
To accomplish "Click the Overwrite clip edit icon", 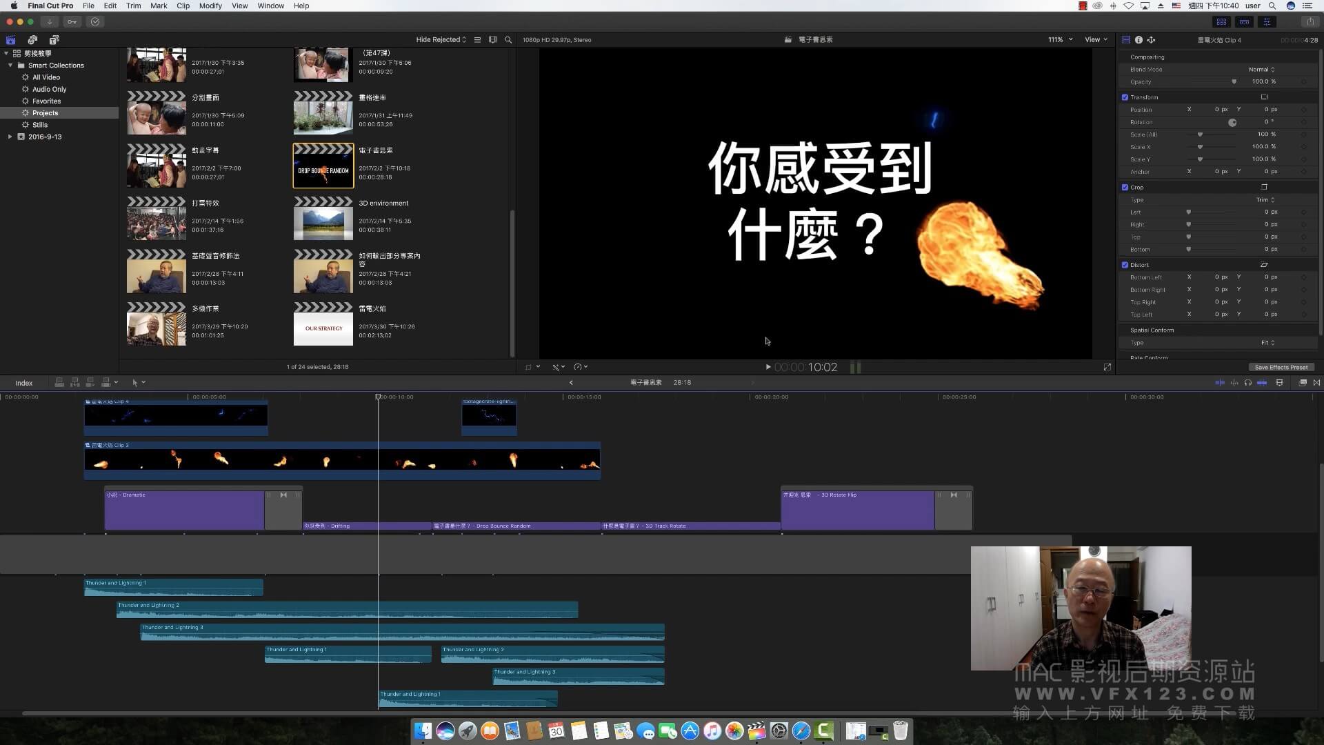I will click(x=106, y=382).
